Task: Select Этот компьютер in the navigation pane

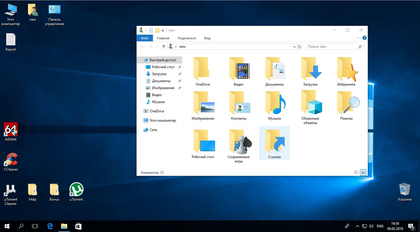Action: 160,121
